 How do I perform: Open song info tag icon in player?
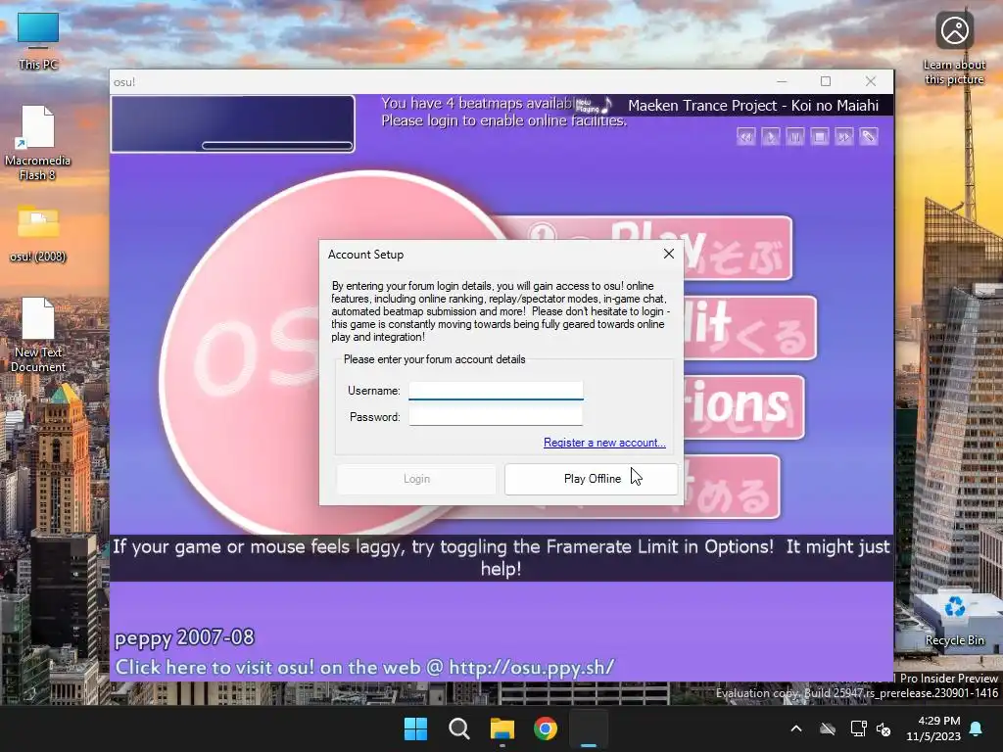point(869,136)
